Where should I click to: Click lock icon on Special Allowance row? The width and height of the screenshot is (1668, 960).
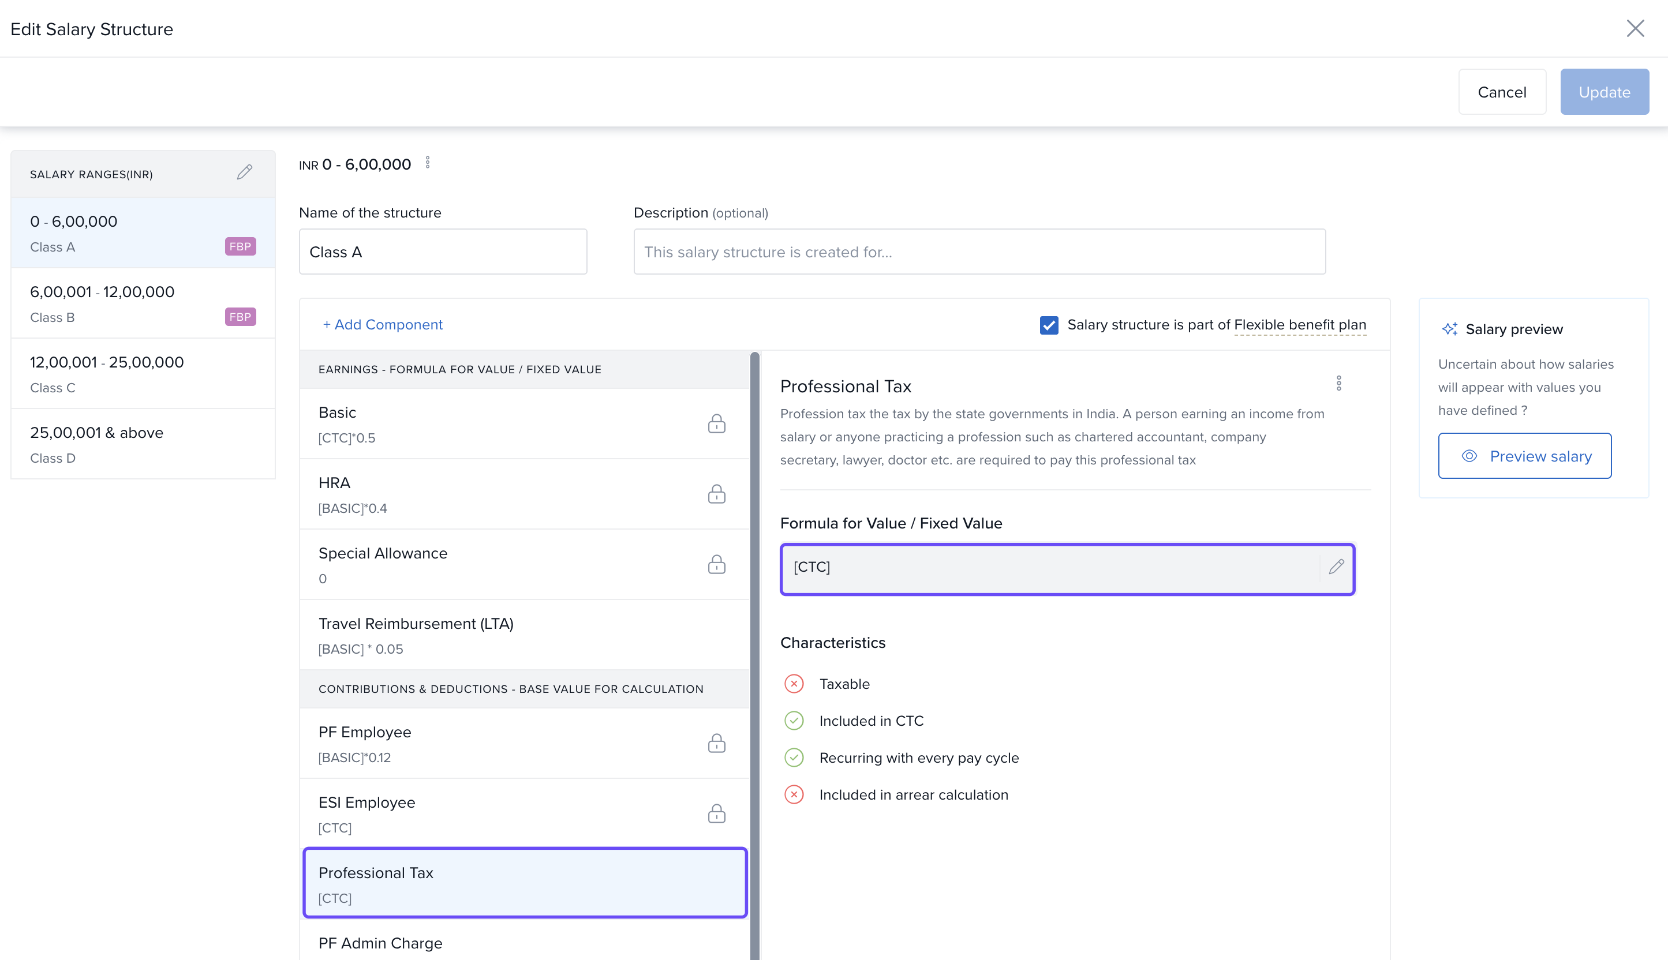[716, 564]
